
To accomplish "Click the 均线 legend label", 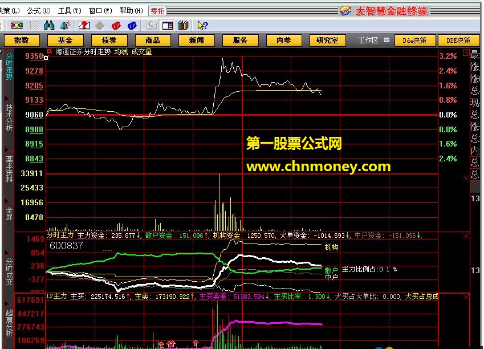I will 121,52.
